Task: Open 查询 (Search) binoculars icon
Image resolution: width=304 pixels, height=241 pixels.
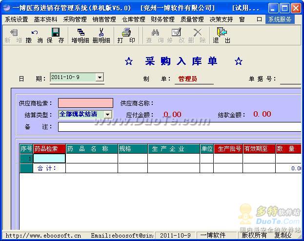Action: tap(155, 36)
